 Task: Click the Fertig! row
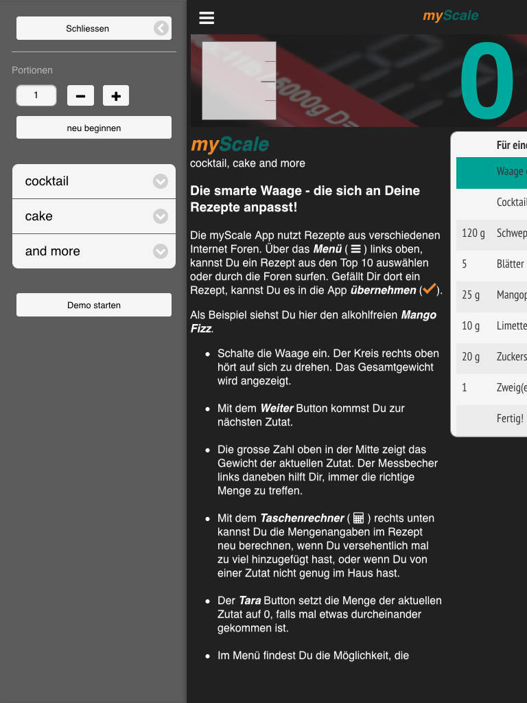pyautogui.click(x=491, y=419)
